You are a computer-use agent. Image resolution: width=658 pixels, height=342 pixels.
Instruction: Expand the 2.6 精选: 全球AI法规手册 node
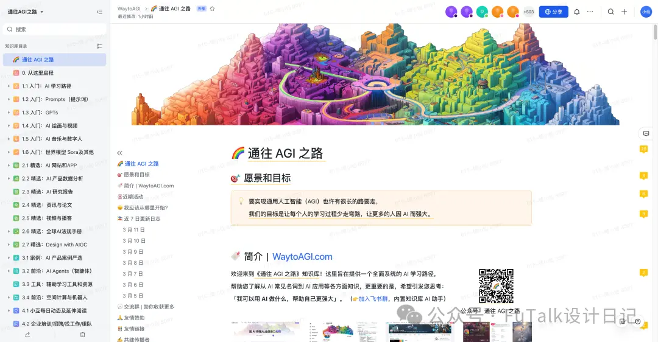pos(9,231)
